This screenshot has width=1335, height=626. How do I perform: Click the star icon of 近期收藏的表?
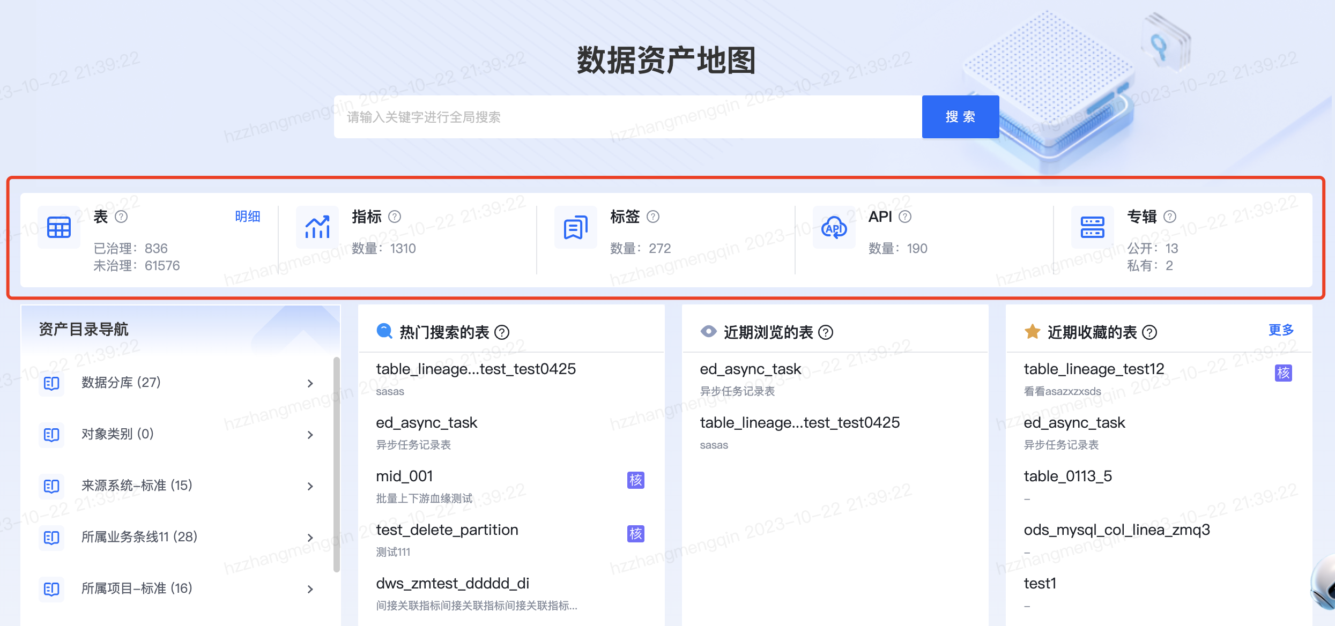(x=1032, y=331)
